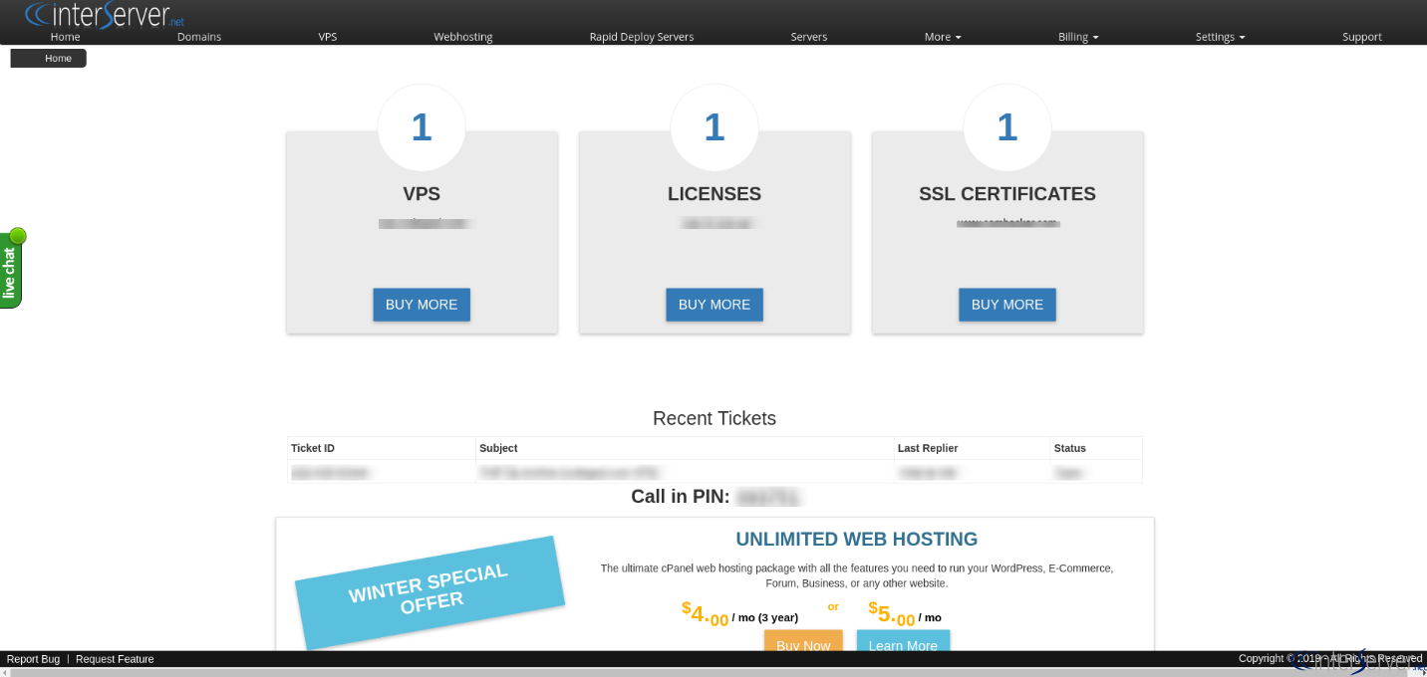Open the Webhosting navigation item
Image resolution: width=1427 pixels, height=677 pixels.
(x=463, y=37)
